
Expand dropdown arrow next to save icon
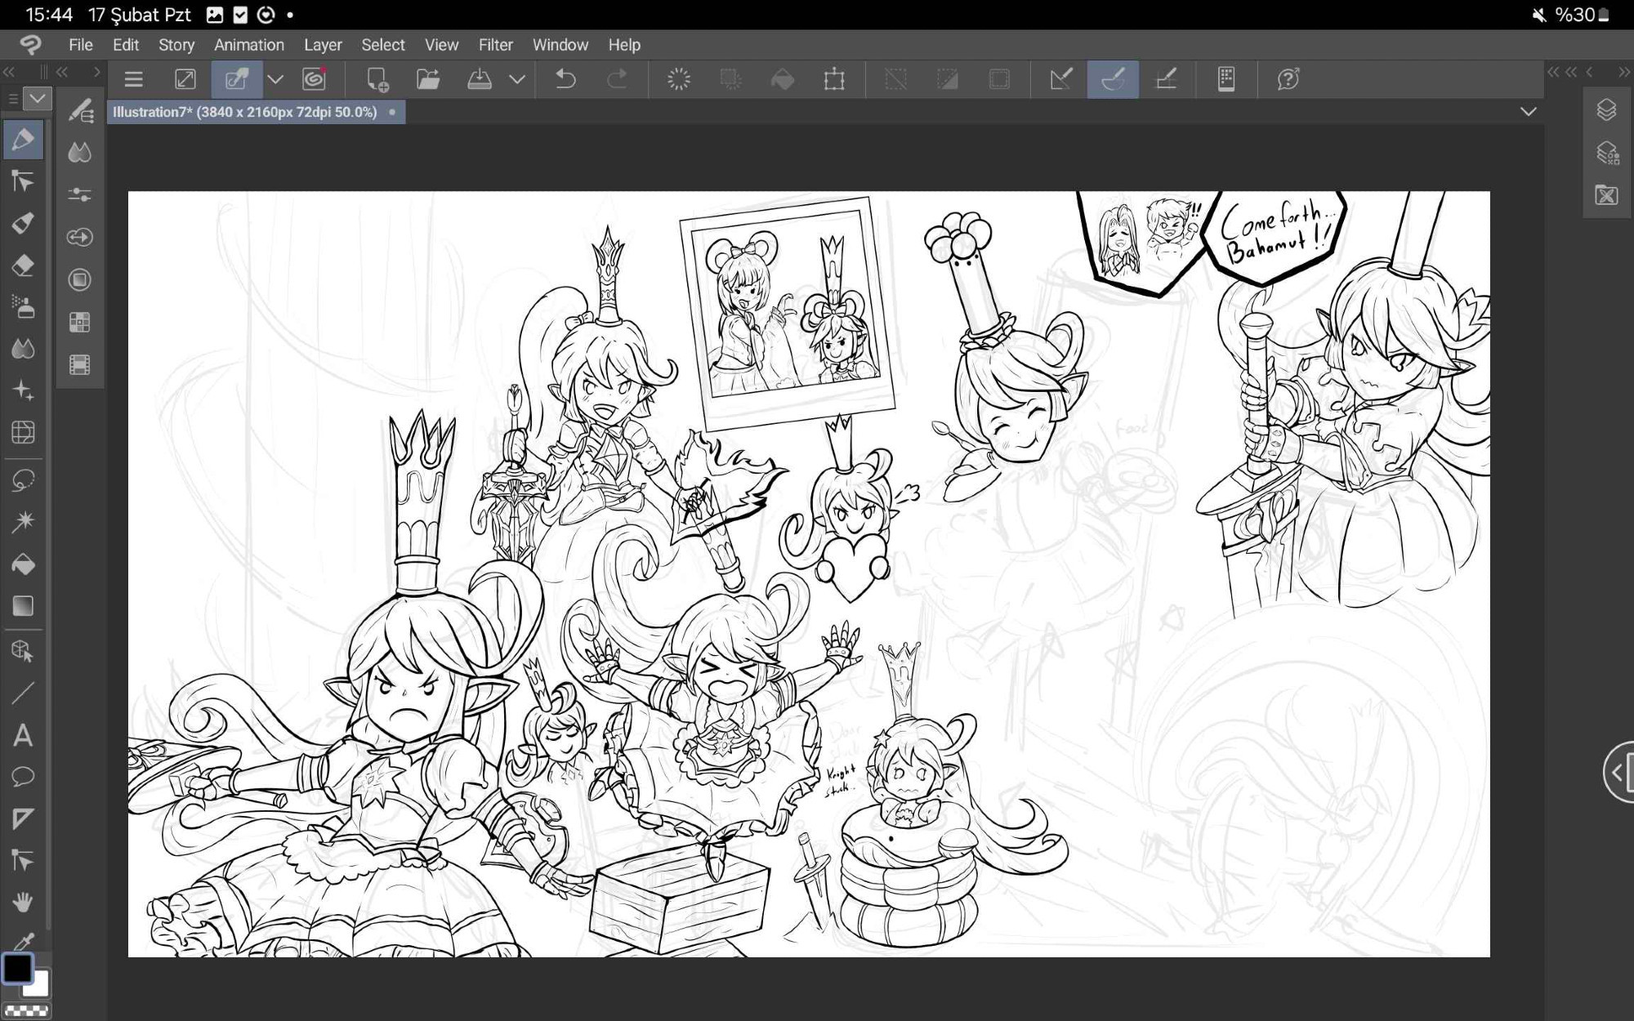[x=517, y=79]
